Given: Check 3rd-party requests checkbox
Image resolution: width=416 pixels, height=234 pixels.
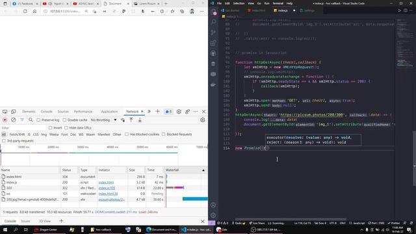Looking at the screenshot, I should tap(4, 141).
